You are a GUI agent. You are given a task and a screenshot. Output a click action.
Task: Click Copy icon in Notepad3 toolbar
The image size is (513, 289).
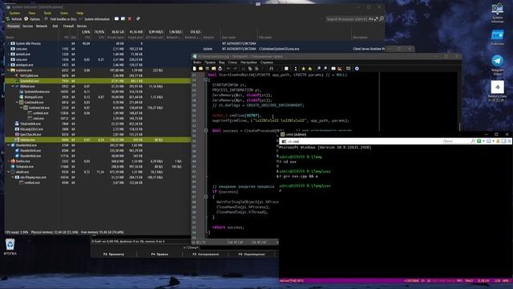tap(250, 68)
